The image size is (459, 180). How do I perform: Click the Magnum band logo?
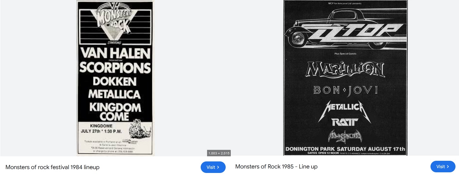coord(345,136)
